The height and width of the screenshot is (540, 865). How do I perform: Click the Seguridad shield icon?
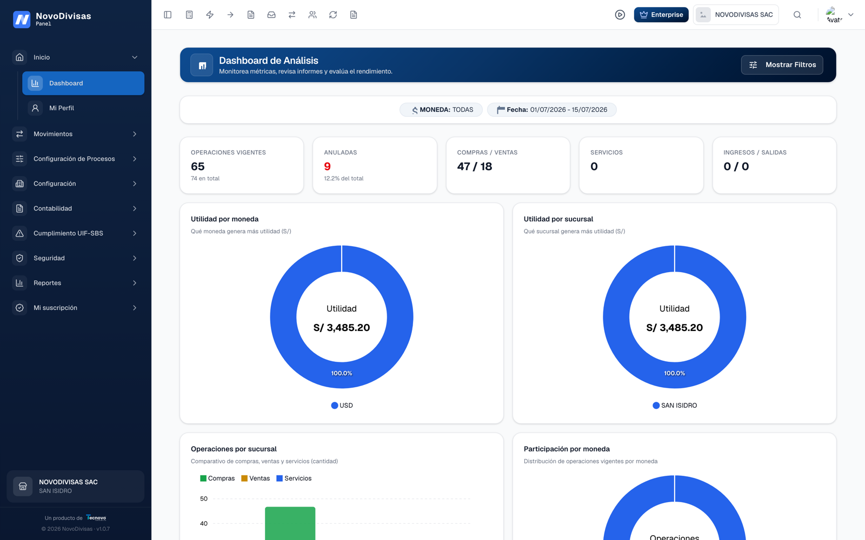coord(19,258)
